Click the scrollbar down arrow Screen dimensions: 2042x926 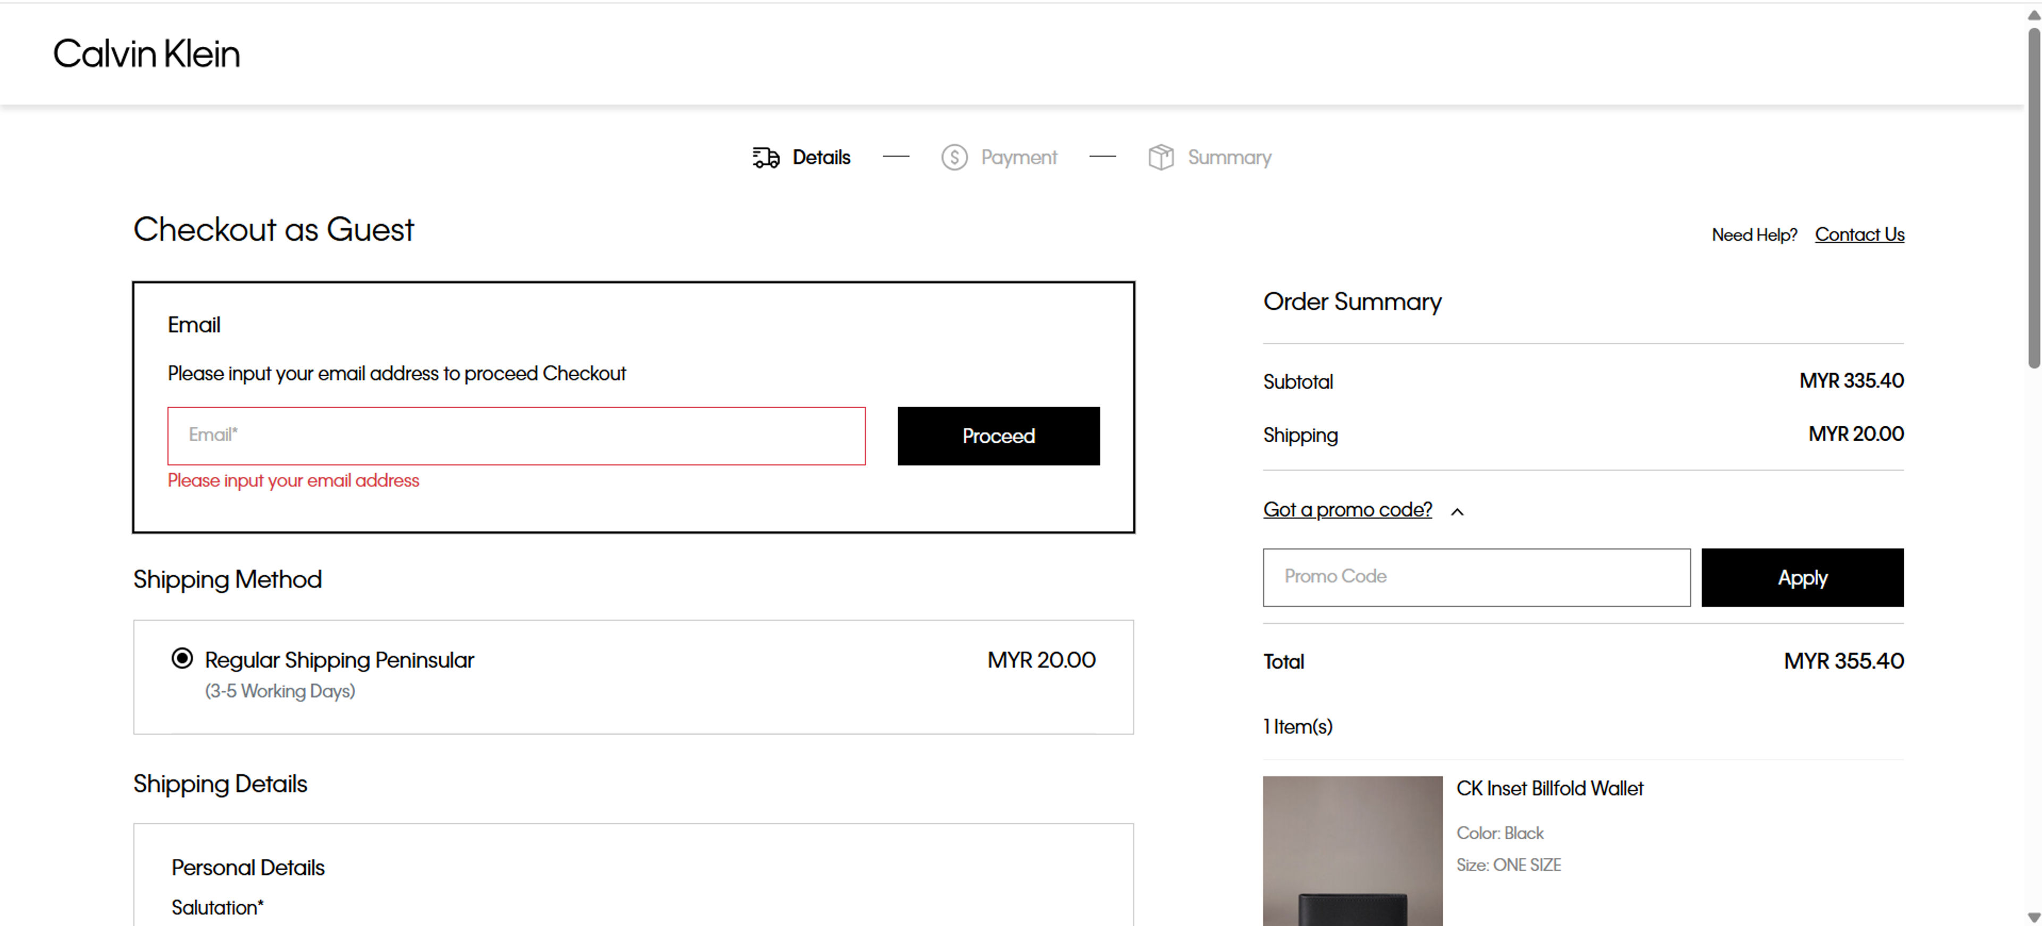click(x=2034, y=917)
